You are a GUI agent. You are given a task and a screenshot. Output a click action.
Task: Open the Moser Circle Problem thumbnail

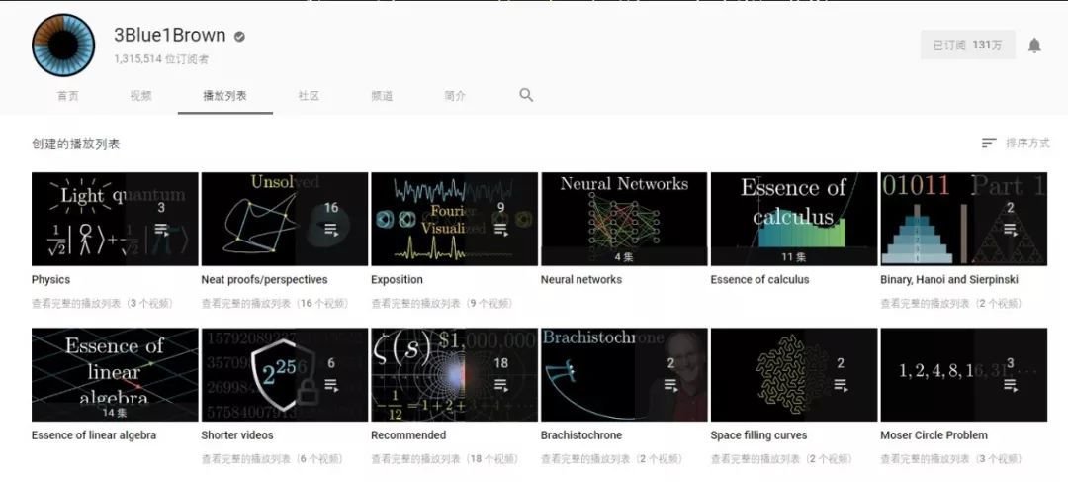point(964,374)
